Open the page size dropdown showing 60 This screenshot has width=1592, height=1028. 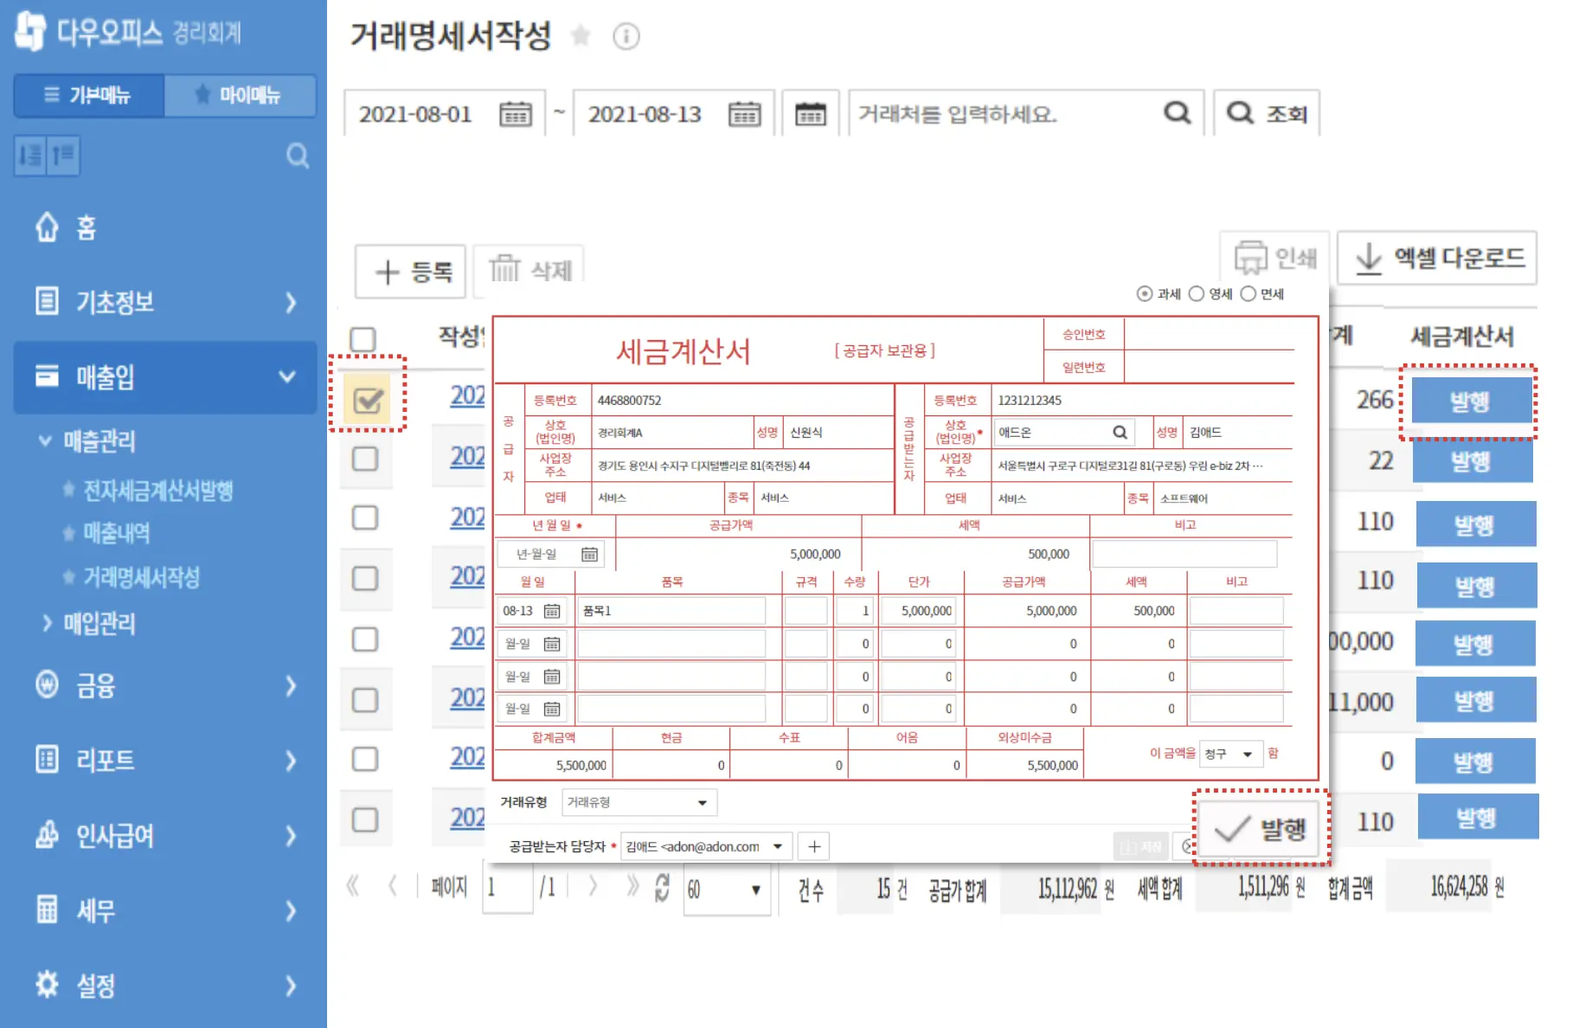coord(727,890)
